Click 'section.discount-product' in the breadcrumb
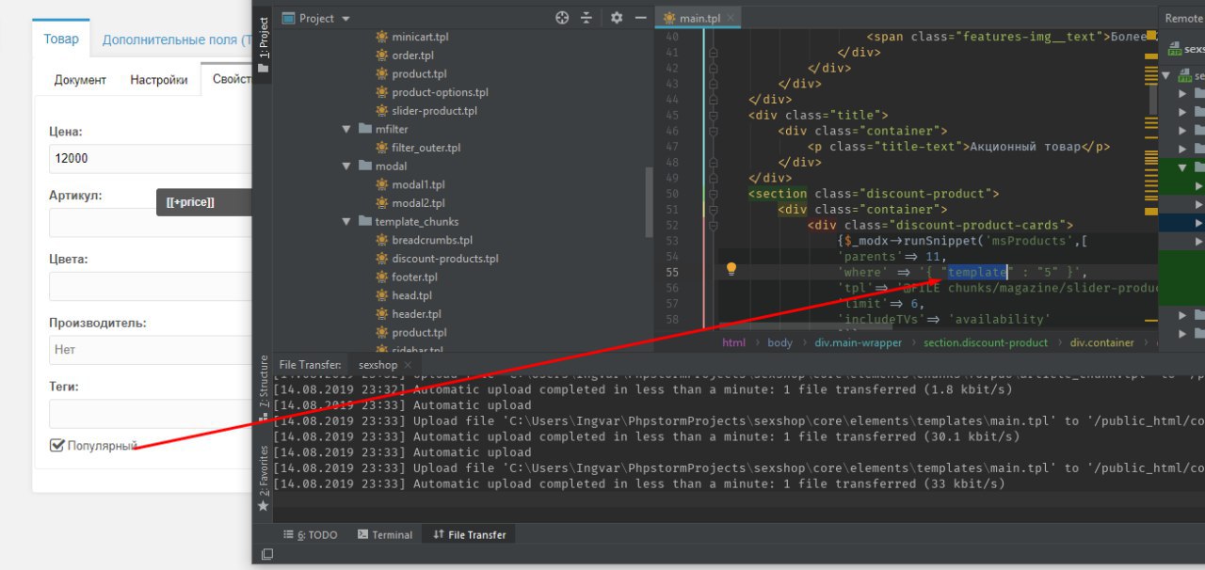 (986, 342)
